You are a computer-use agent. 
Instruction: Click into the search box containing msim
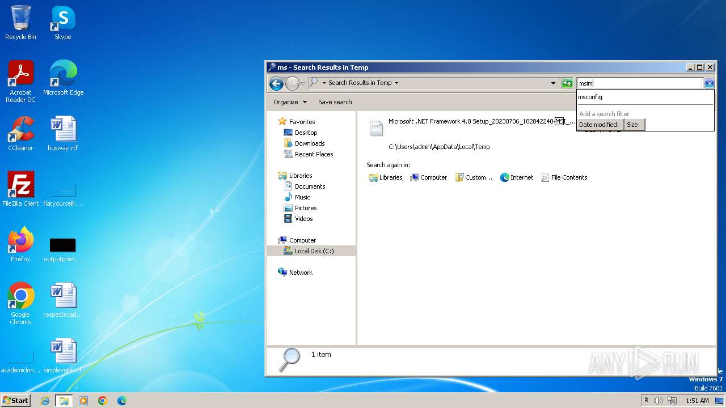pos(640,83)
